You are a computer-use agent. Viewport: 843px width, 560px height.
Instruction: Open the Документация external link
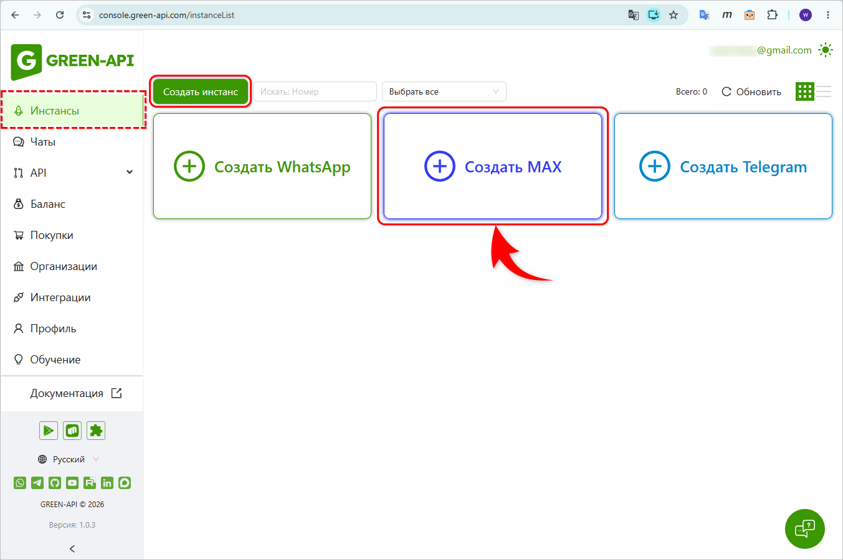[x=76, y=393]
